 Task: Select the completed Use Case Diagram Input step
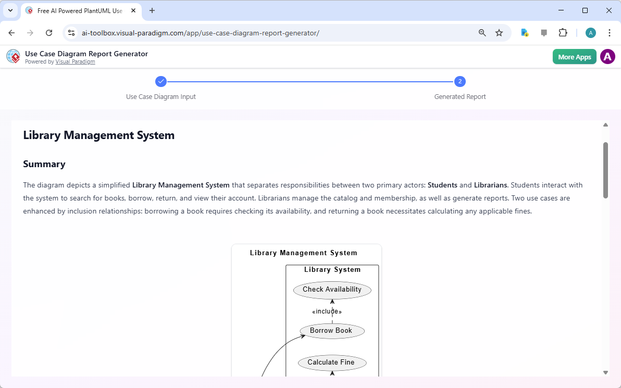pyautogui.click(x=160, y=81)
